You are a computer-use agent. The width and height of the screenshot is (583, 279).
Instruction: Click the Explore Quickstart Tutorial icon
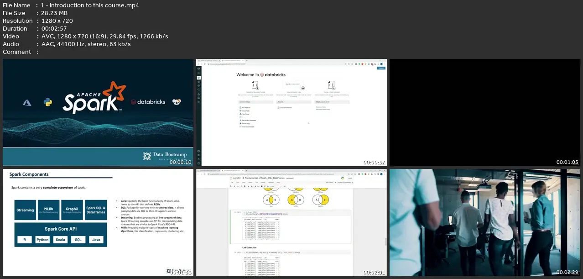(x=255, y=85)
